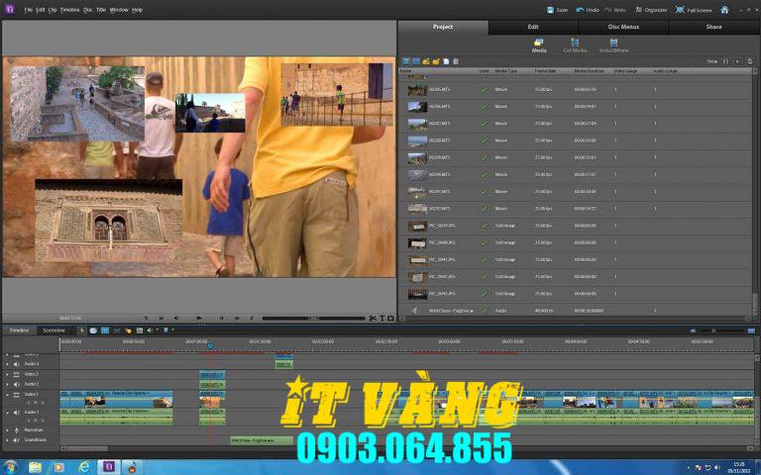761x475 pixels.
Task: Switch to the Disc Menus tab
Action: [x=623, y=27]
